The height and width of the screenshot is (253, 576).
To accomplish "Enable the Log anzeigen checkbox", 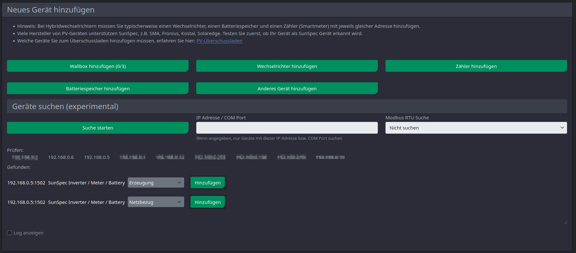I will (10, 233).
